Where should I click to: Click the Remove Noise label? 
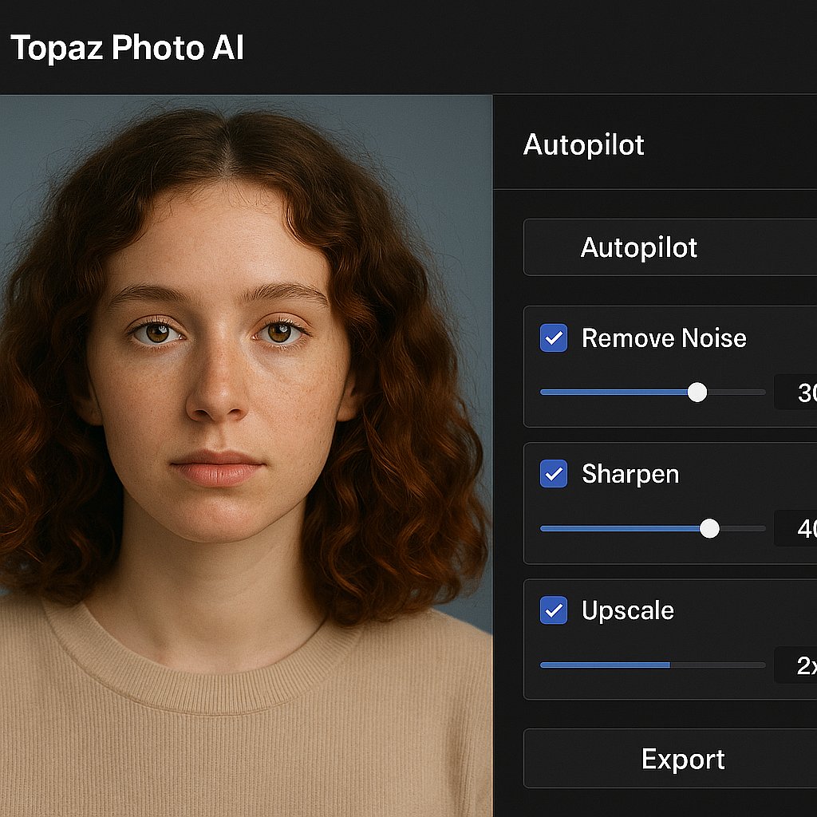pyautogui.click(x=664, y=337)
